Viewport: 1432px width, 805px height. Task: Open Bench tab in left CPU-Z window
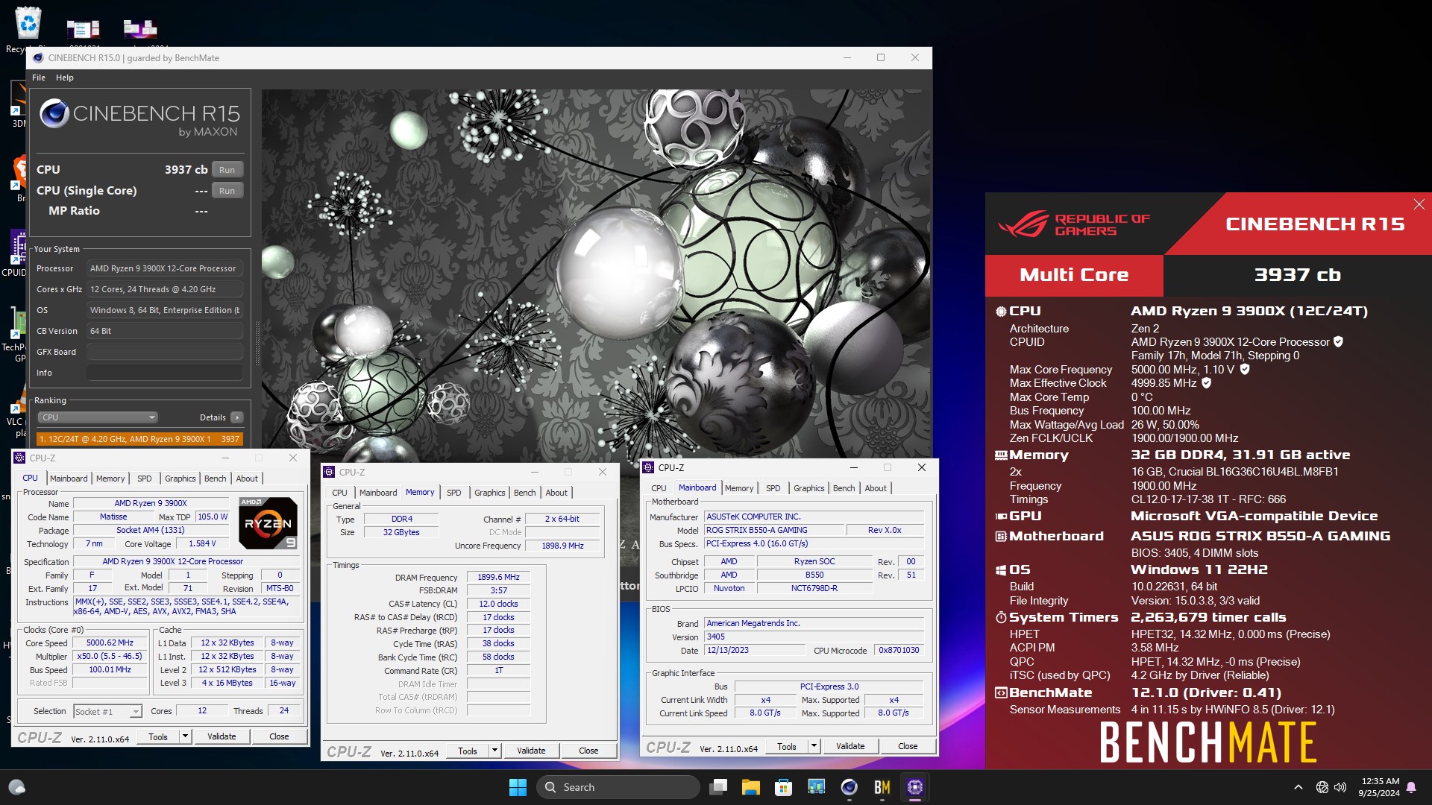215,479
